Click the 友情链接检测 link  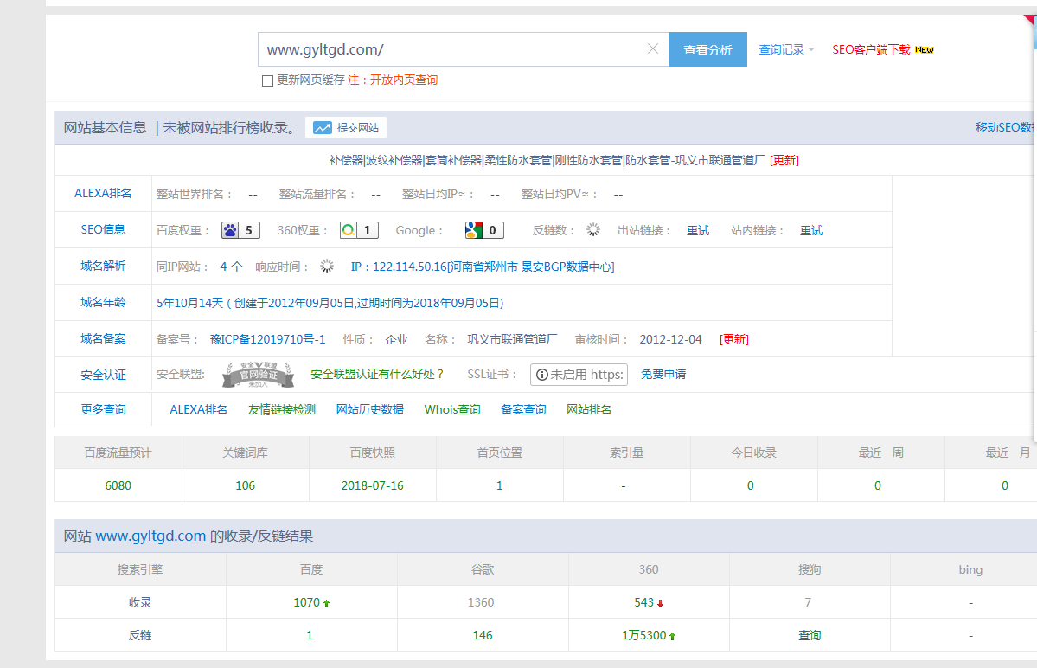(282, 409)
